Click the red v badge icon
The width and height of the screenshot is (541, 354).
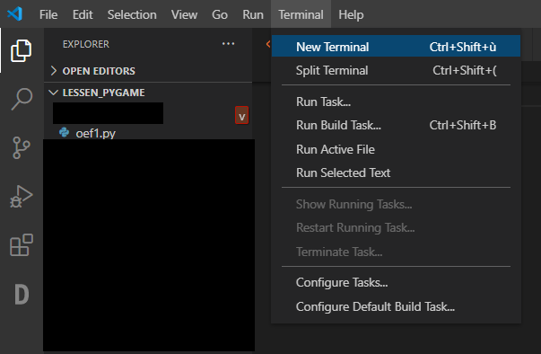(242, 115)
